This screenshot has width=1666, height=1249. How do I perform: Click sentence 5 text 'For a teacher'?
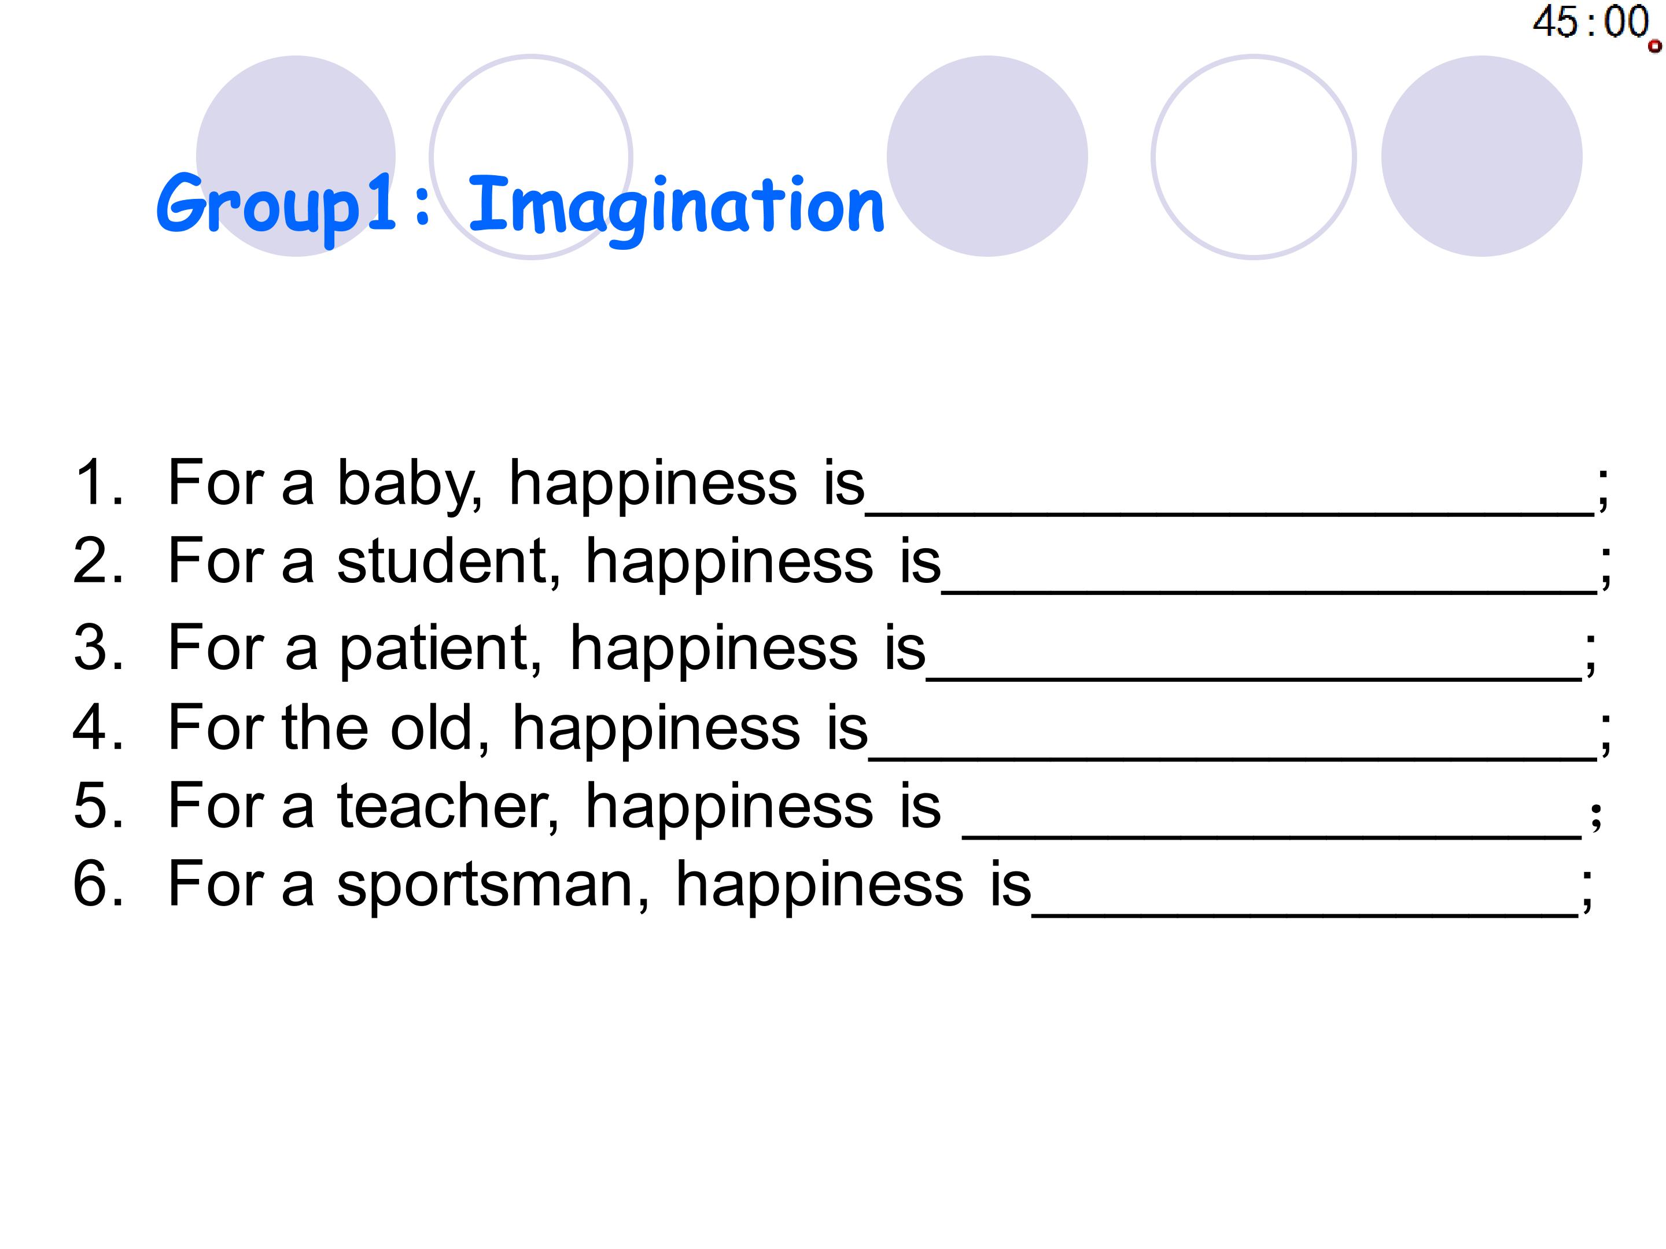click(364, 805)
